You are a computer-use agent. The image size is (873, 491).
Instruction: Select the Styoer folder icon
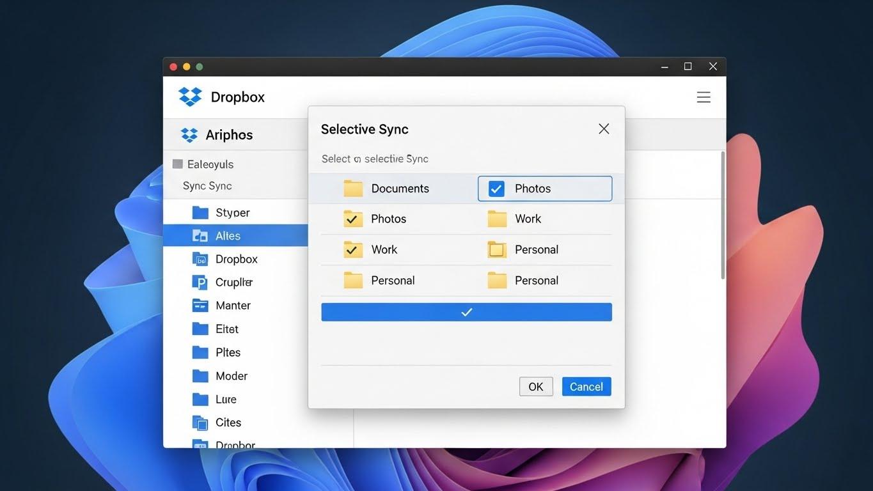click(200, 212)
